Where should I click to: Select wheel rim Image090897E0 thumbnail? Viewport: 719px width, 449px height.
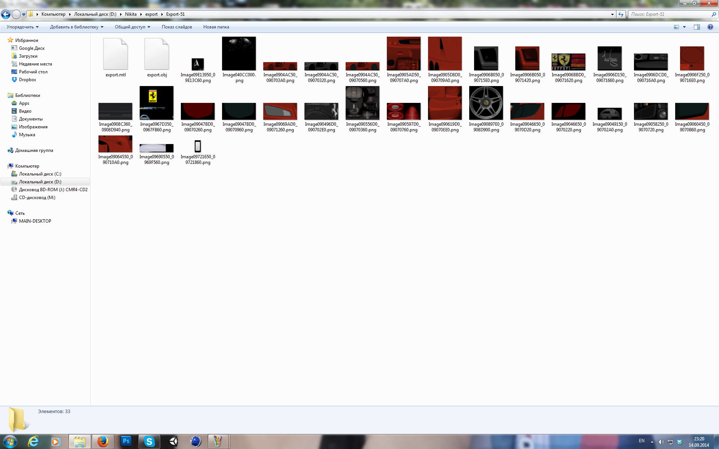coord(486,103)
